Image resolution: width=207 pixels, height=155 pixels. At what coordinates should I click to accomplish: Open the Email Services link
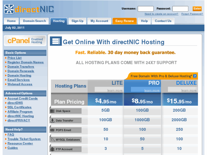pyautogui.click(x=19, y=80)
